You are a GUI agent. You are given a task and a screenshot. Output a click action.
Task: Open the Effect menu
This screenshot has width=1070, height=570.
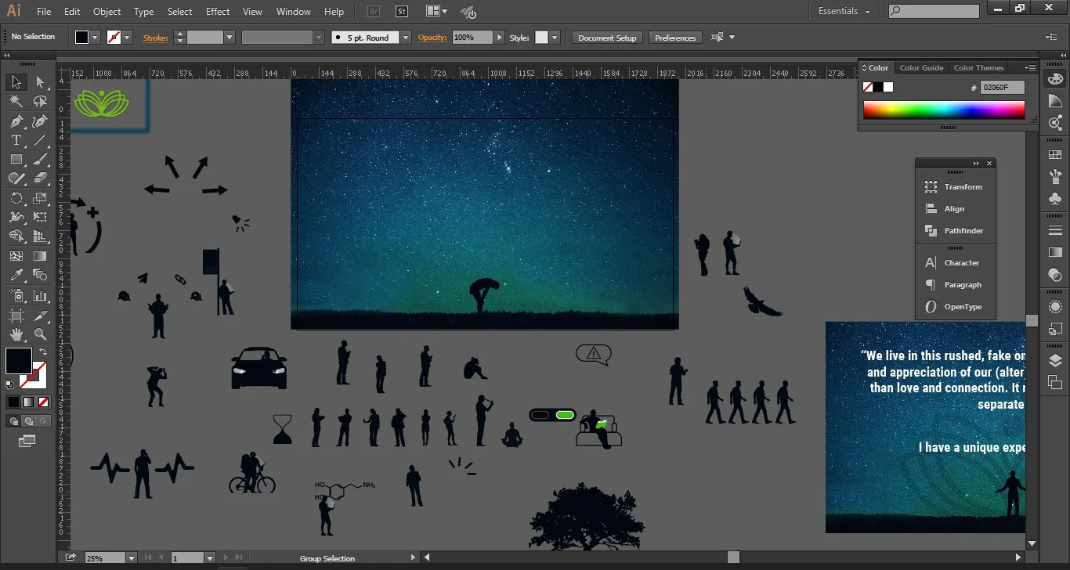tap(218, 12)
